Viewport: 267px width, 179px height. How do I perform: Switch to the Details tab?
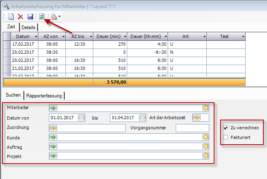pyautogui.click(x=28, y=27)
